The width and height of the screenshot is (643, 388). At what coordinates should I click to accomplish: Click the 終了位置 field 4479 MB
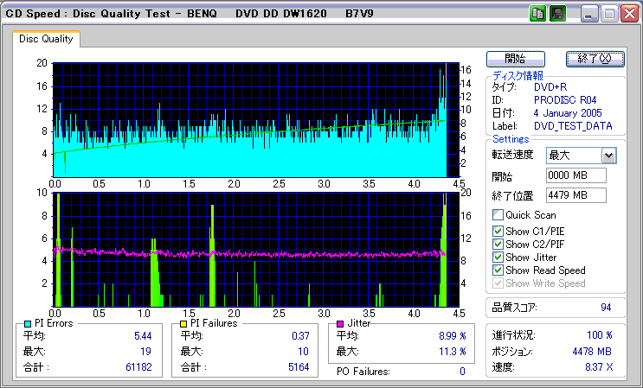tap(576, 194)
